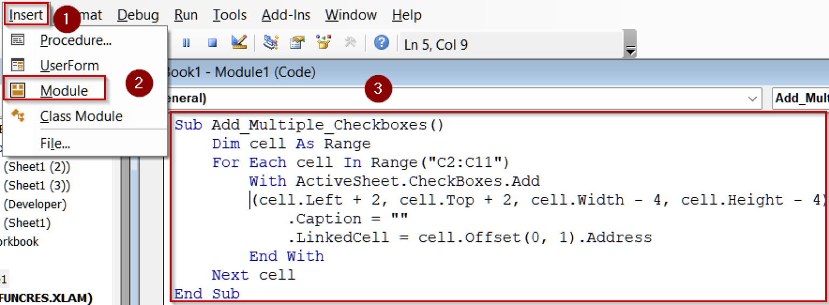Open the Insert menu

pyautogui.click(x=26, y=15)
